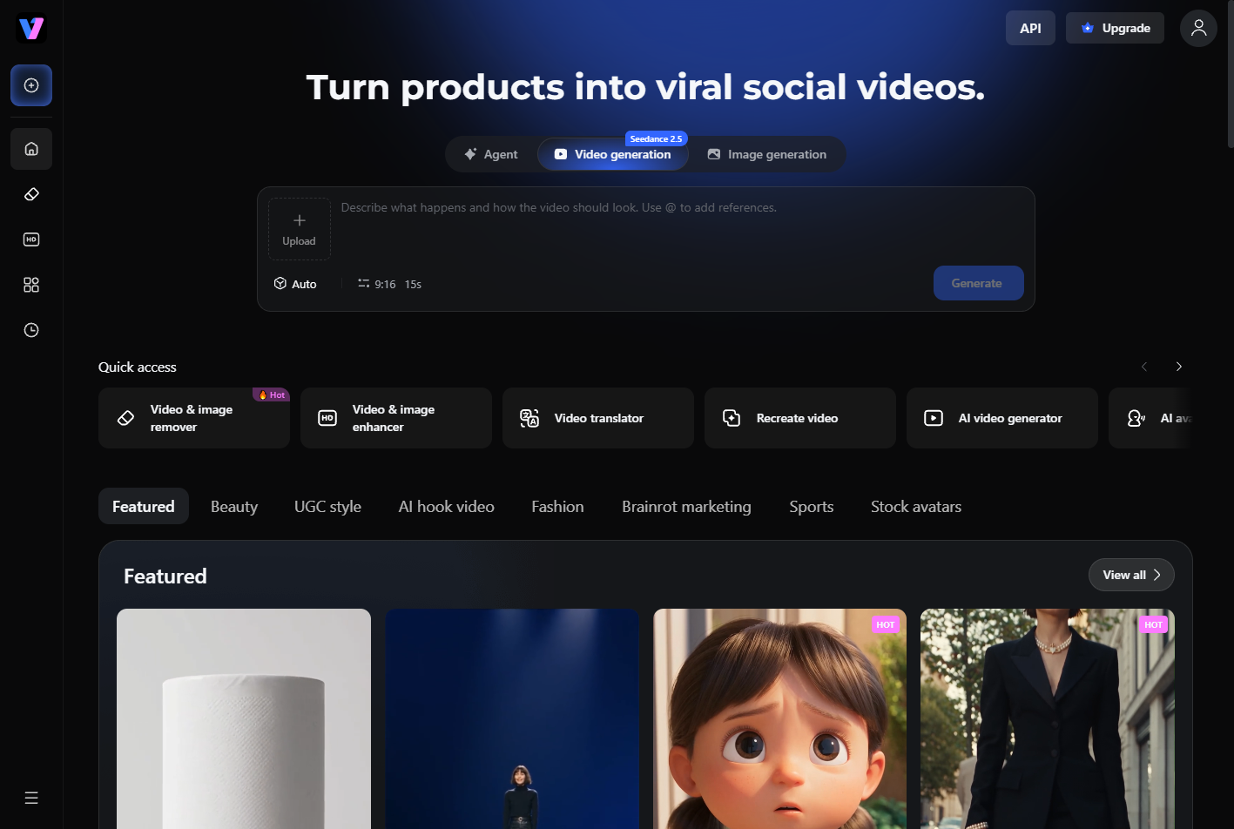The width and height of the screenshot is (1234, 829).
Task: Open the black suit woman thumbnail
Action: coord(1048,718)
